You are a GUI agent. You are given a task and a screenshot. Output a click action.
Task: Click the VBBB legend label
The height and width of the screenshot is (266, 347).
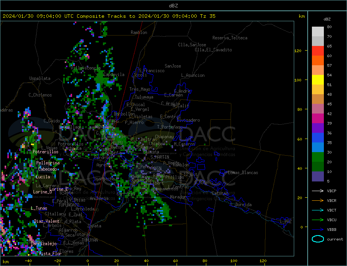point(332,230)
